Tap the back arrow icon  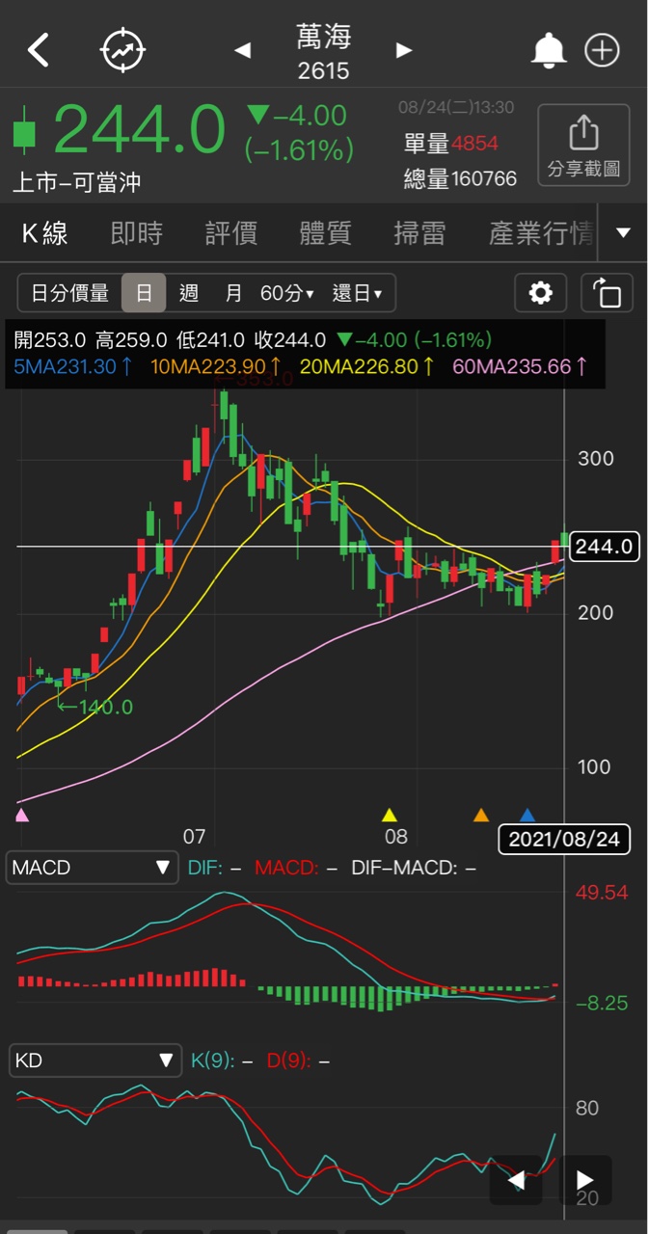coord(39,50)
